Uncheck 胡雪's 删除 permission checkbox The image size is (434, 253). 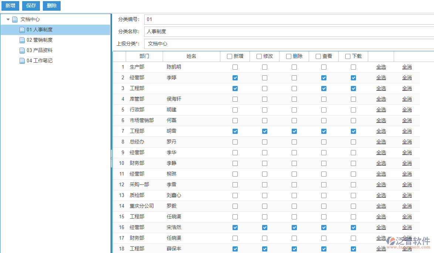(294, 131)
